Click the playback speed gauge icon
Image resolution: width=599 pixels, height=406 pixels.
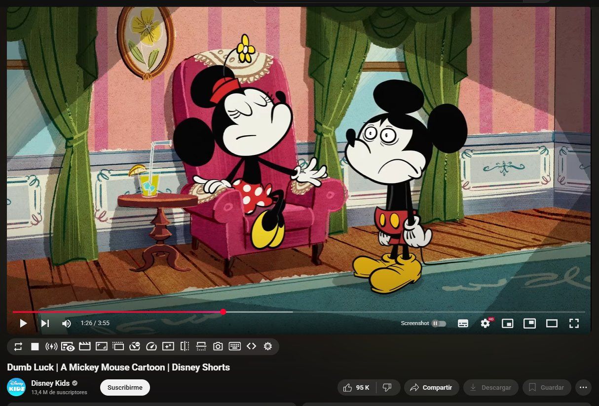pyautogui.click(x=151, y=347)
